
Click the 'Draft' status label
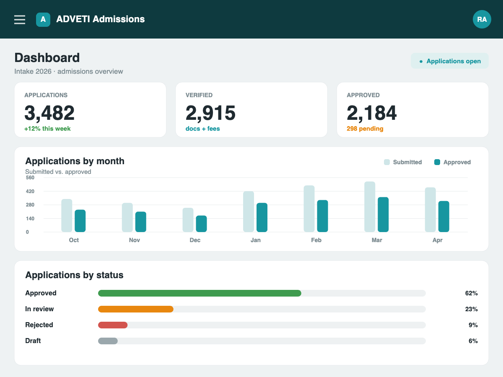tap(33, 341)
